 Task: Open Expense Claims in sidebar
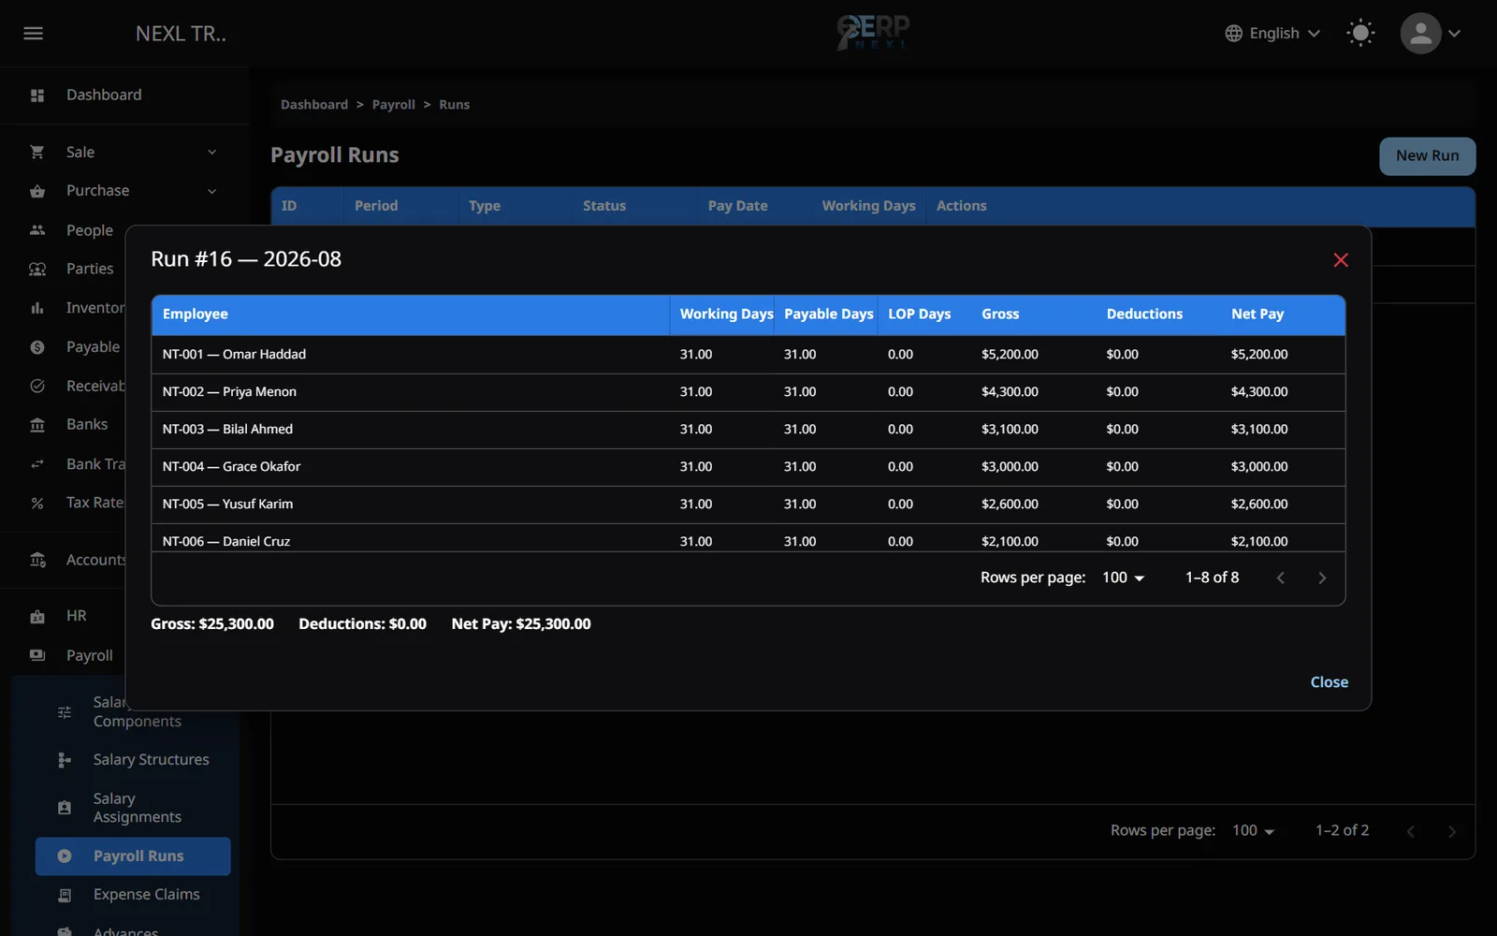(x=133, y=895)
